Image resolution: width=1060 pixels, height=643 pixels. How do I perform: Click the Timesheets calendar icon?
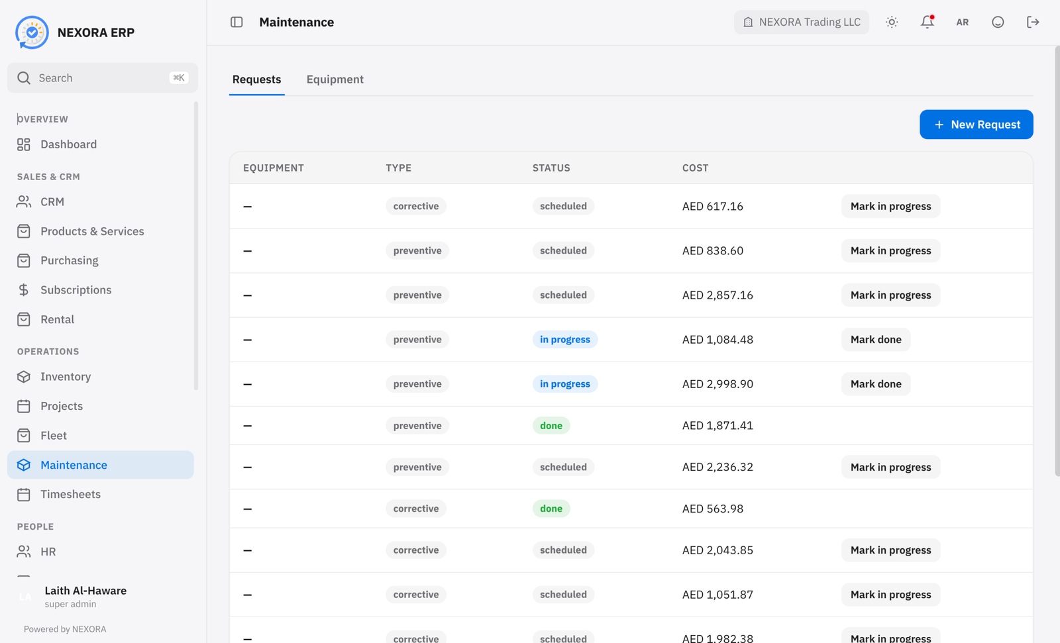coord(24,495)
